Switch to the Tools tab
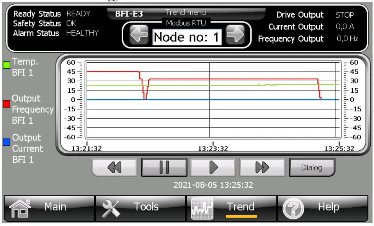The height and width of the screenshot is (226, 374). [x=140, y=208]
